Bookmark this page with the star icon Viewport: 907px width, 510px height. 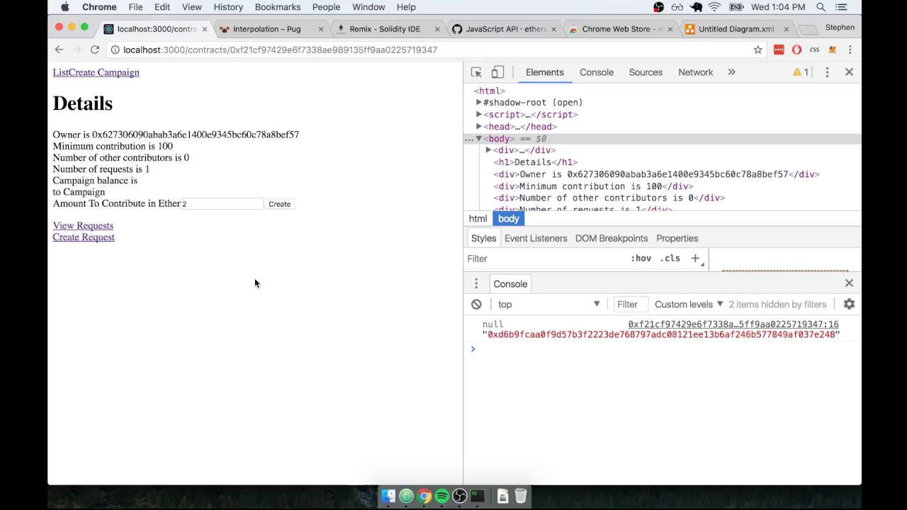[758, 50]
